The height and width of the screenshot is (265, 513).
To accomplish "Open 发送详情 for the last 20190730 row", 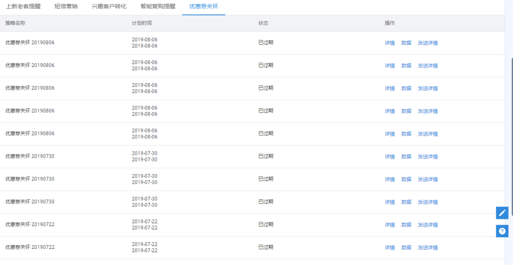I will click(428, 202).
